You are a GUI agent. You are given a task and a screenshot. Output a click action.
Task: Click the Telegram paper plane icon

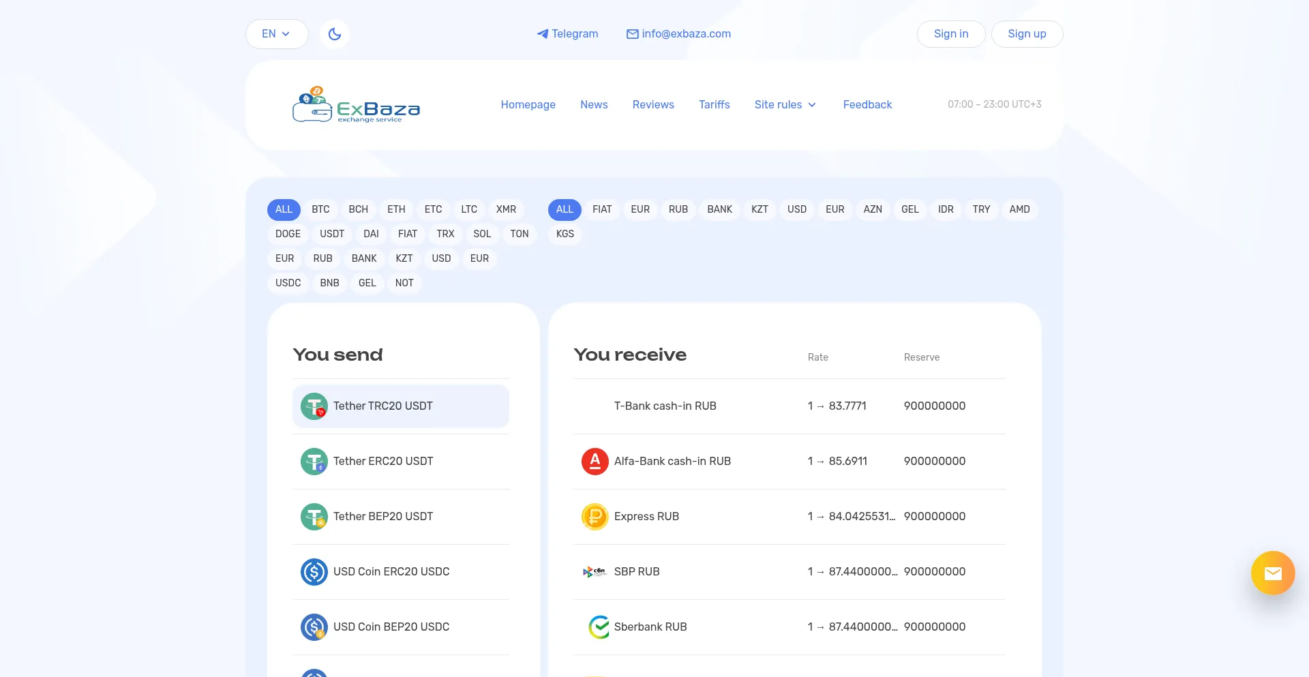point(543,34)
